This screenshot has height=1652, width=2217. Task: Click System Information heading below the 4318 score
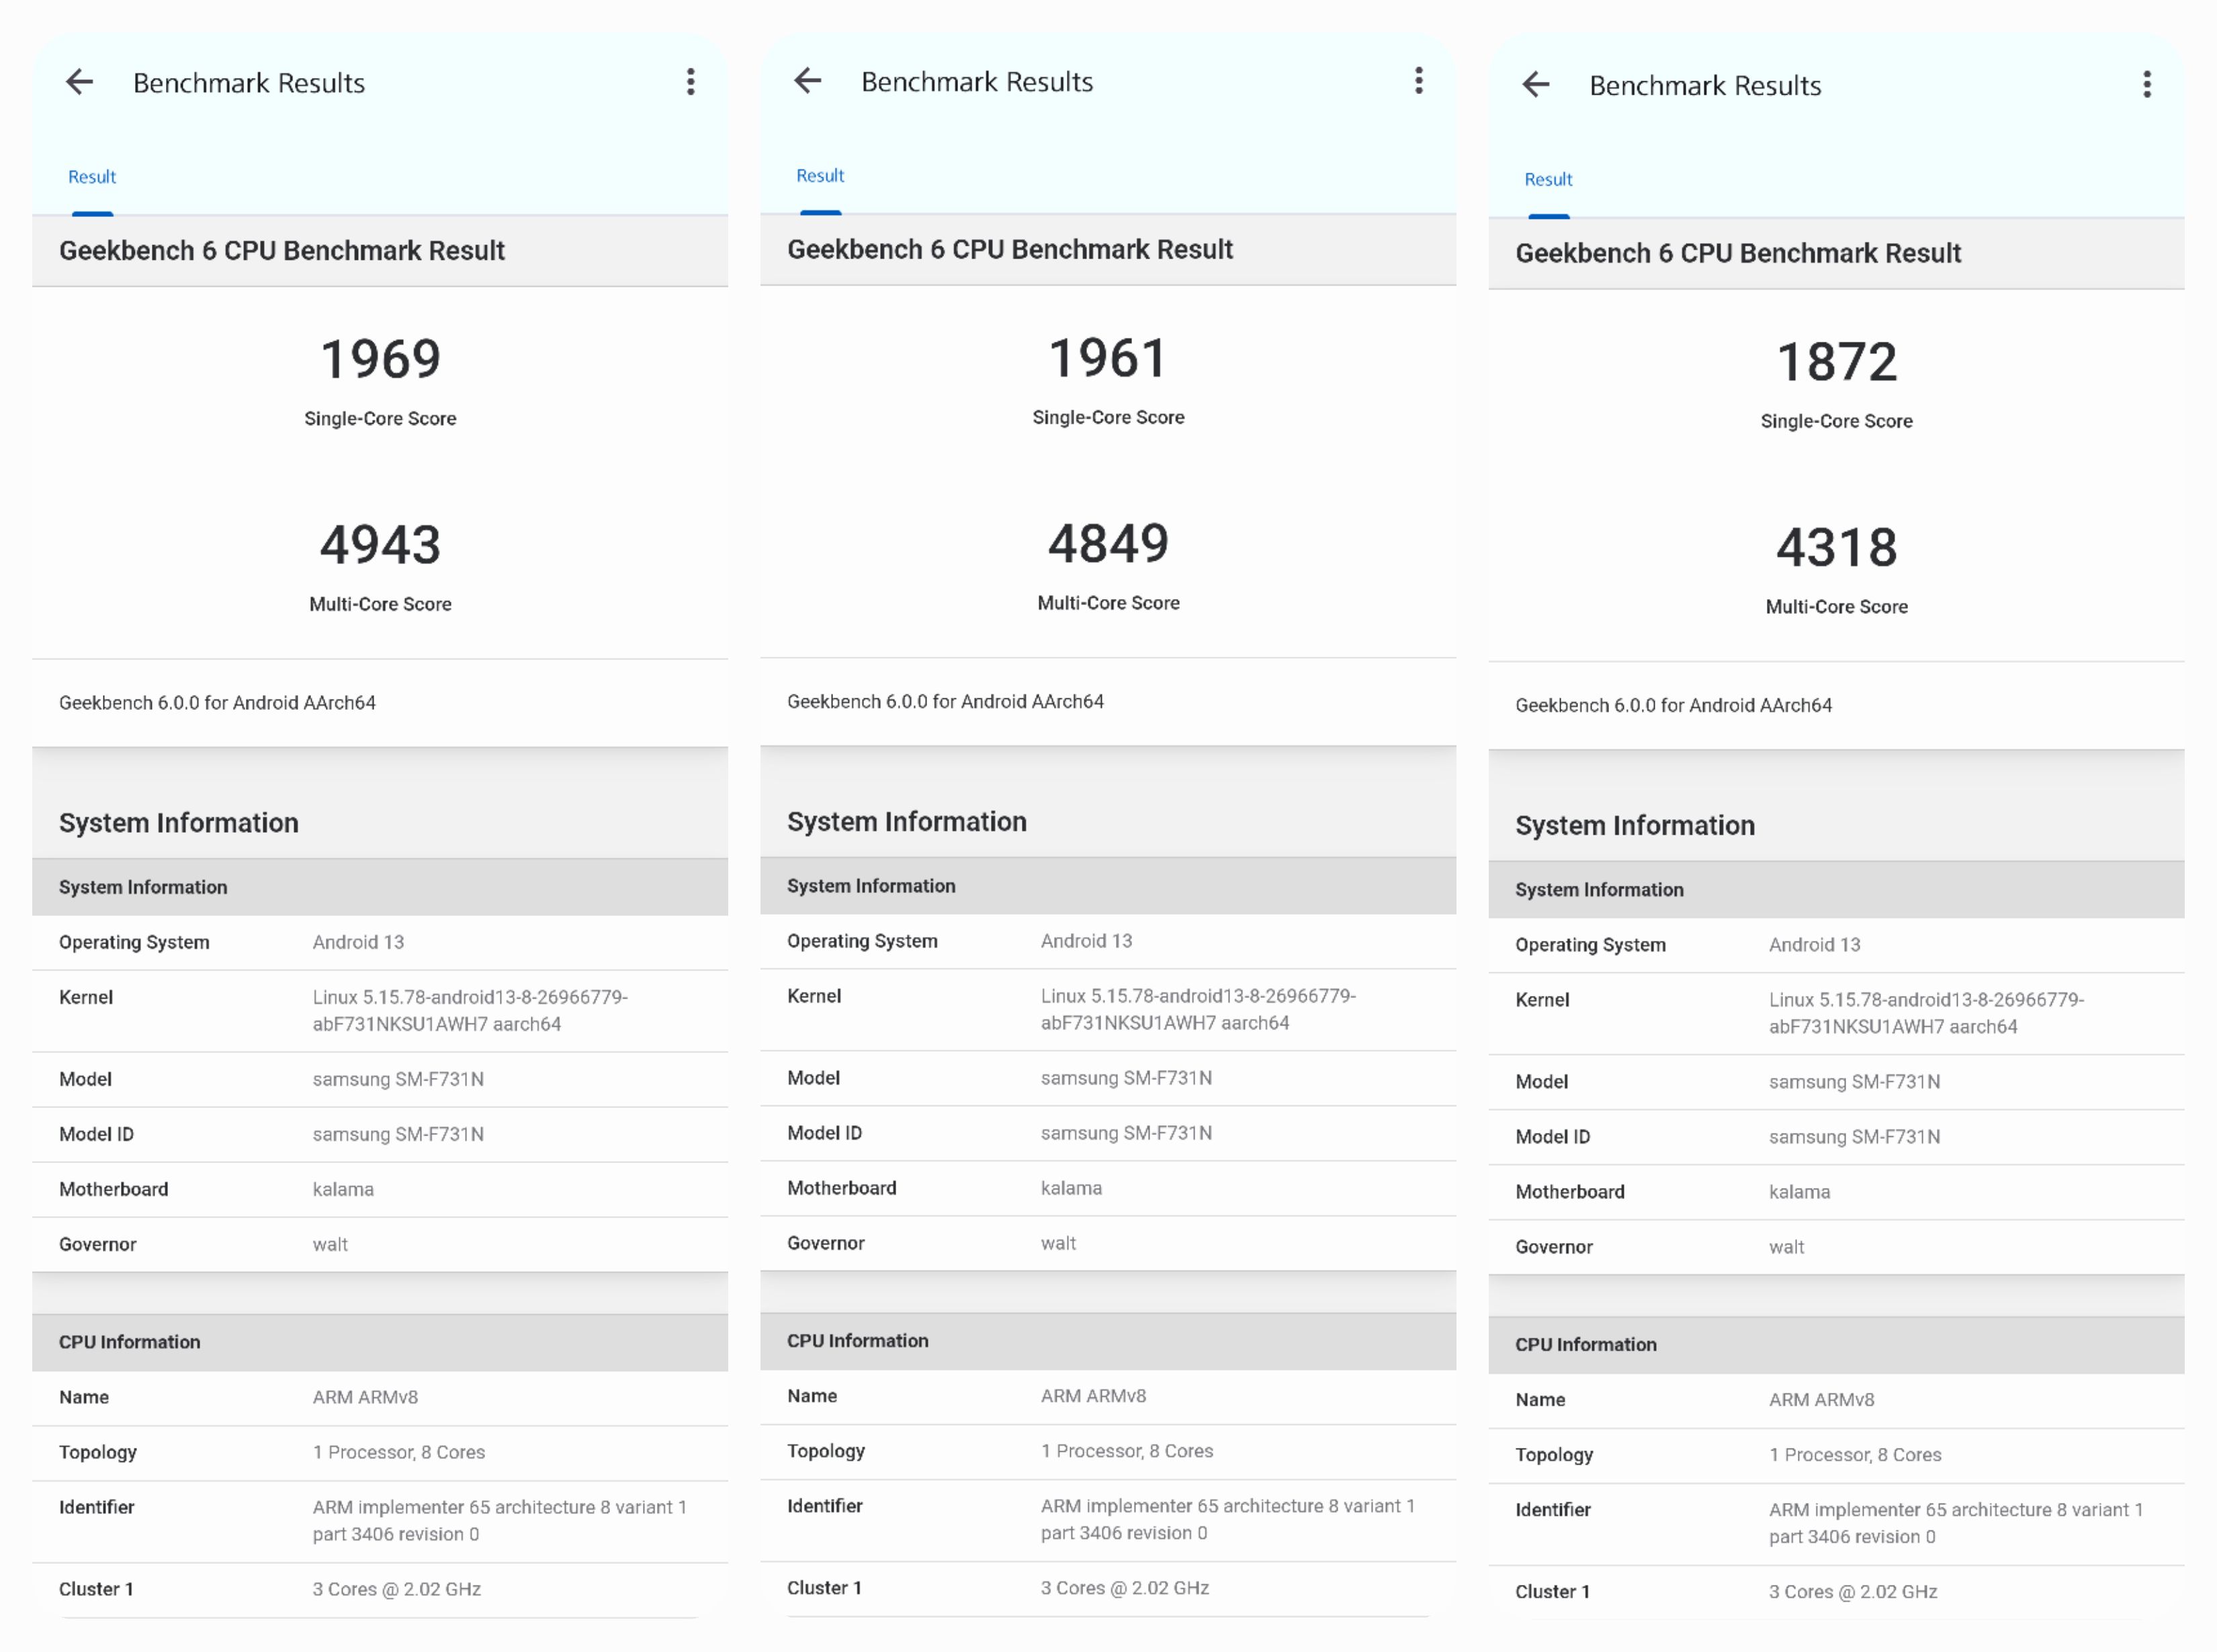point(1635,826)
